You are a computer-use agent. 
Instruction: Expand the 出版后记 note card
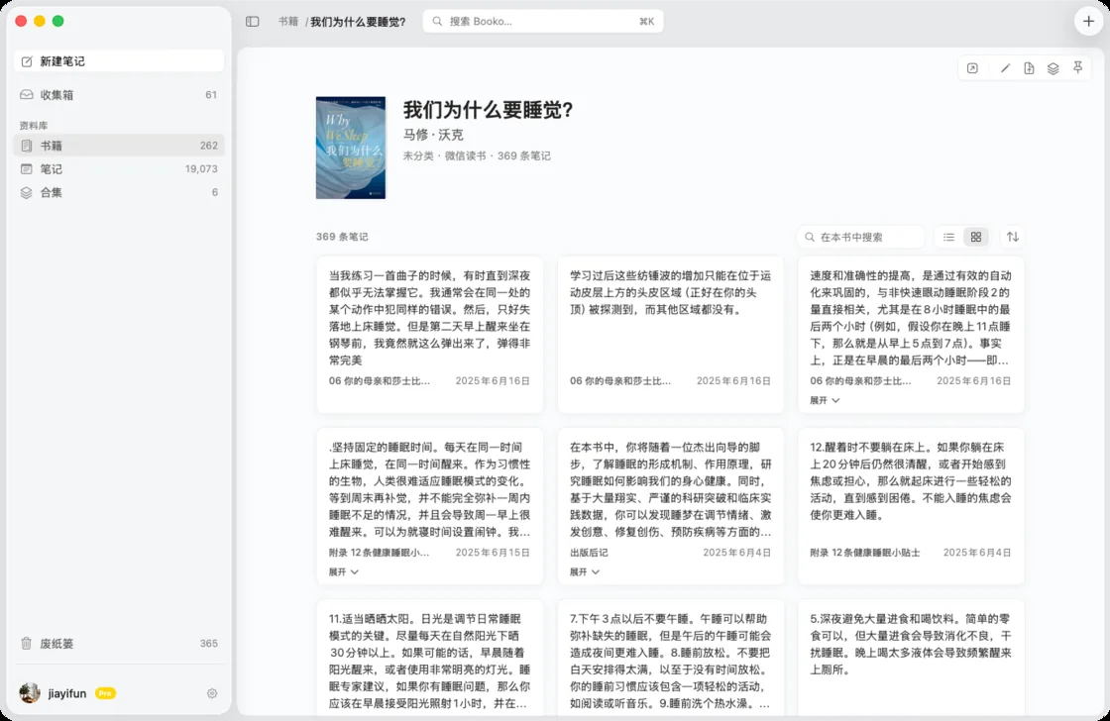click(585, 571)
